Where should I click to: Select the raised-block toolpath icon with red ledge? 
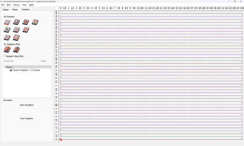(16, 22)
